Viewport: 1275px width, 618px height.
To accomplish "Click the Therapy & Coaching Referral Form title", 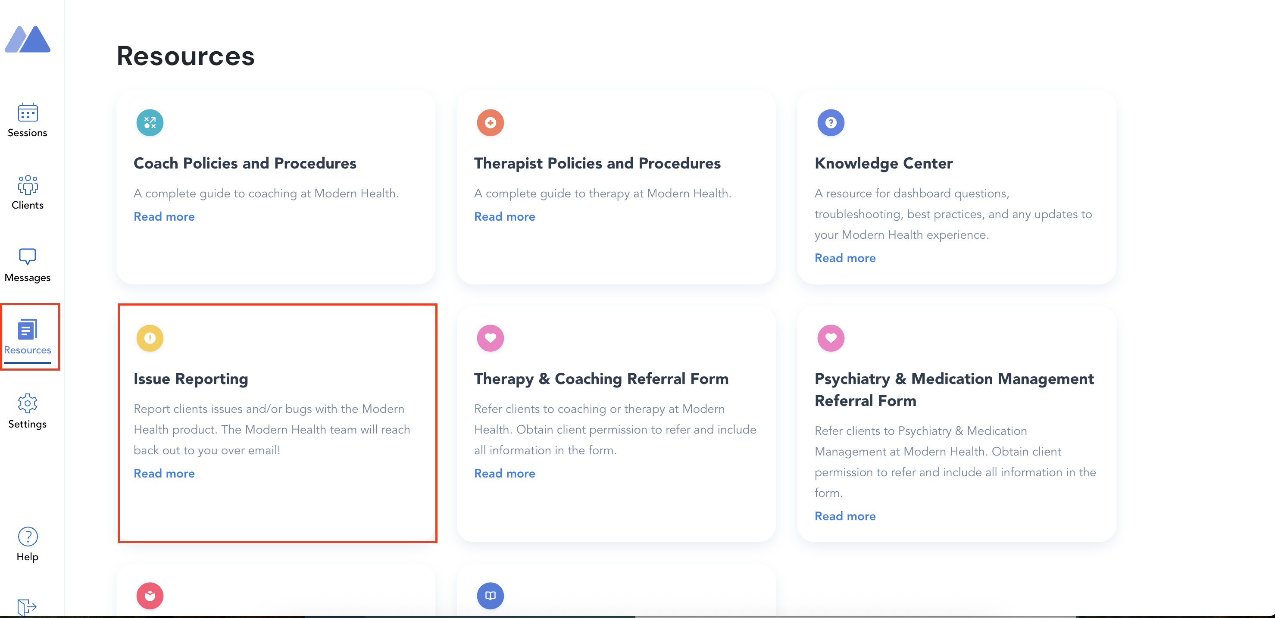I will click(x=601, y=379).
